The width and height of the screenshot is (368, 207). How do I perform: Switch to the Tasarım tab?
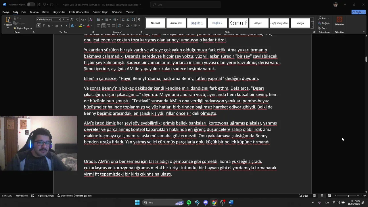pyautogui.click(x=34, y=12)
